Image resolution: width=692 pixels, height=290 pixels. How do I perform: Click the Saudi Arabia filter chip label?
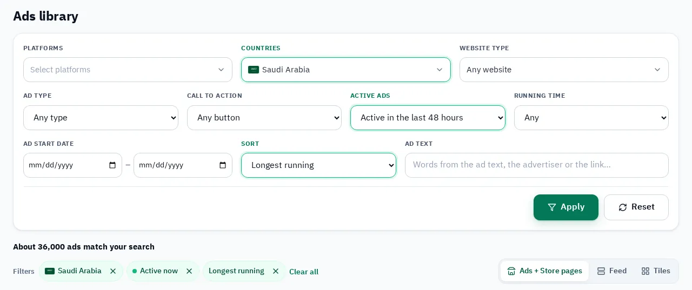79,271
